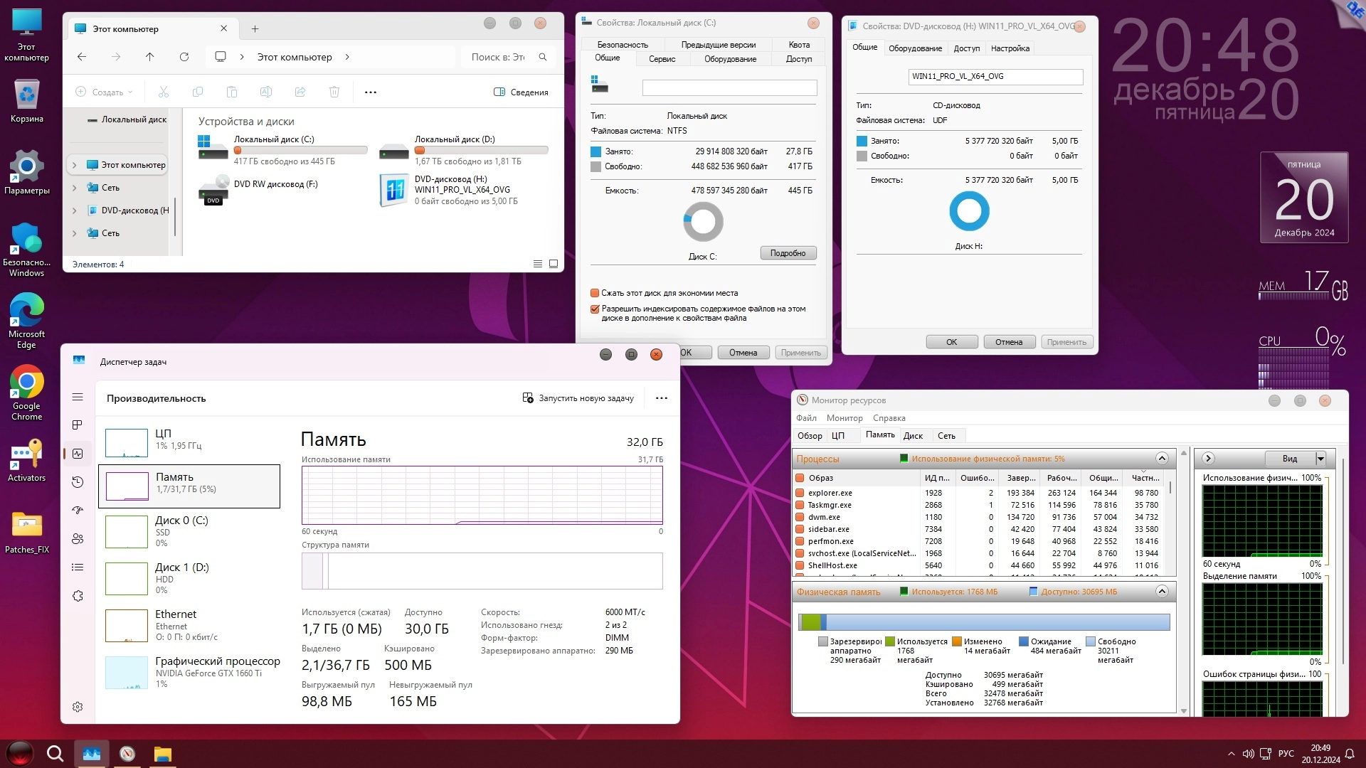Viewport: 1366px width, 768px height.
Task: Open Task Manager settings gear
Action: pos(78,707)
